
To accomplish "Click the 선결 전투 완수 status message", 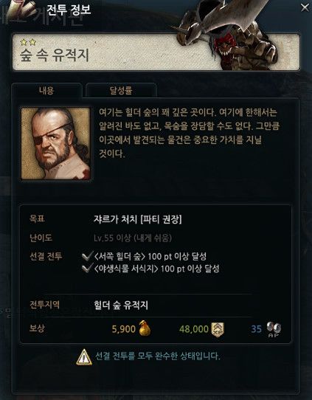I will [x=158, y=356].
